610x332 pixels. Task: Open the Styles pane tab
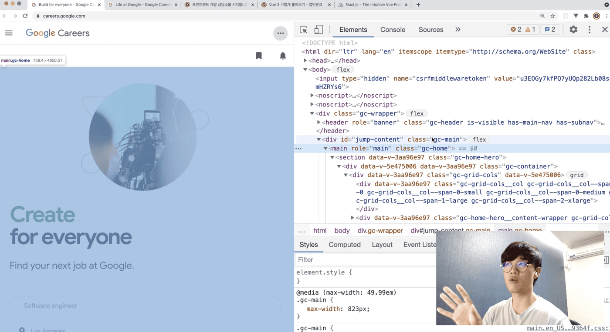pos(308,245)
